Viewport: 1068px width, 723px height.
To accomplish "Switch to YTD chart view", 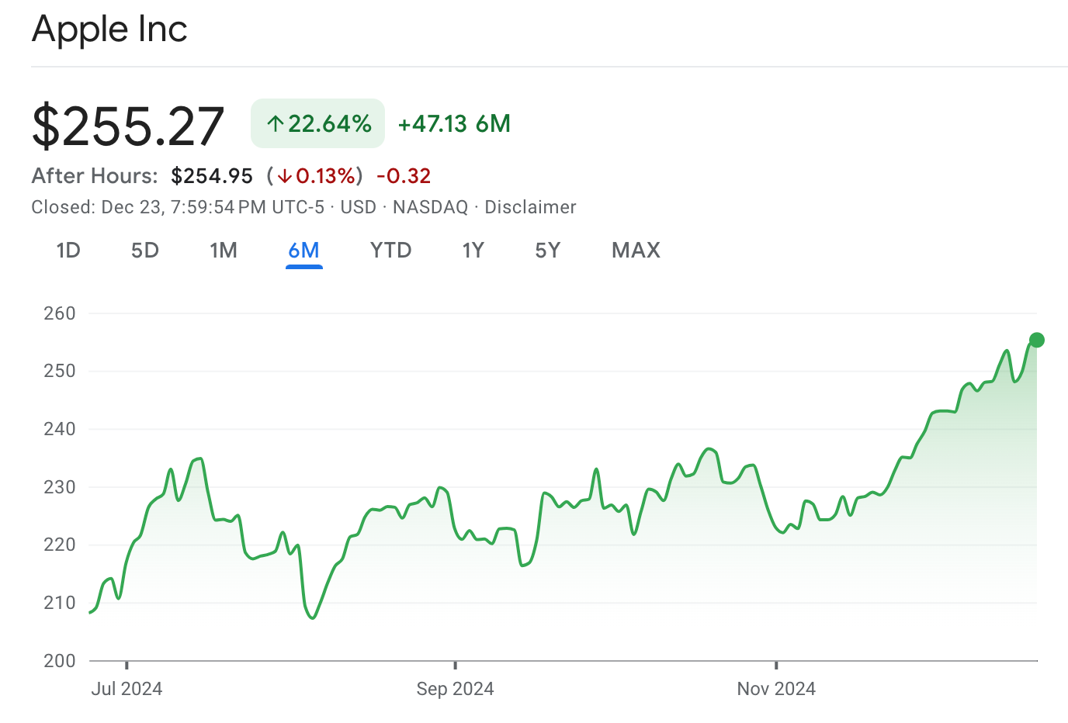I will click(x=391, y=251).
